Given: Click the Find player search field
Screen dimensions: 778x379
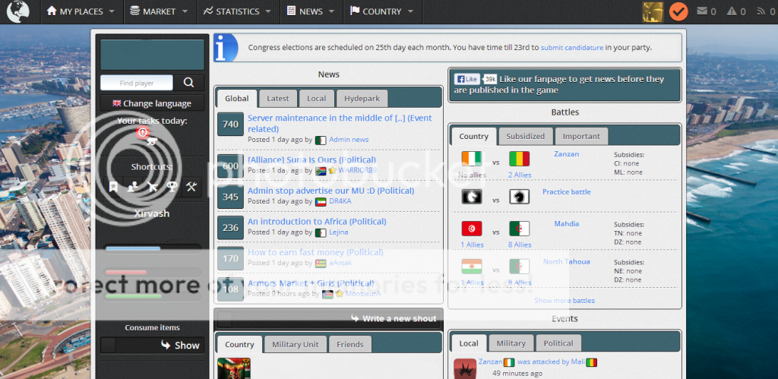Looking at the screenshot, I should [x=137, y=83].
